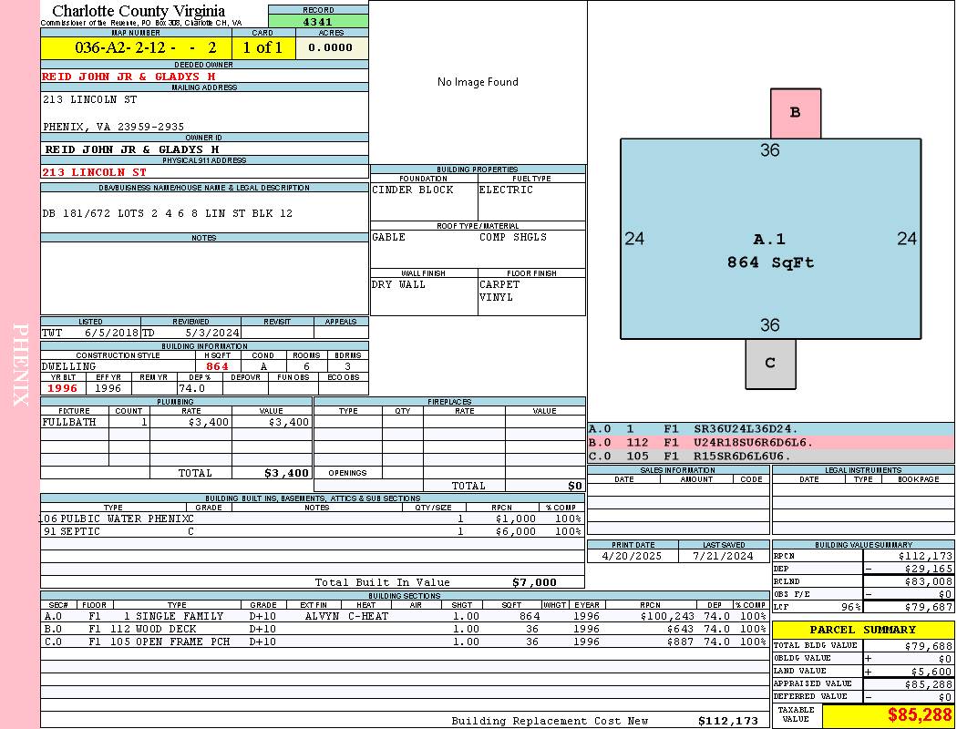
Task: Click the pink B section in sketch
Action: point(795,113)
